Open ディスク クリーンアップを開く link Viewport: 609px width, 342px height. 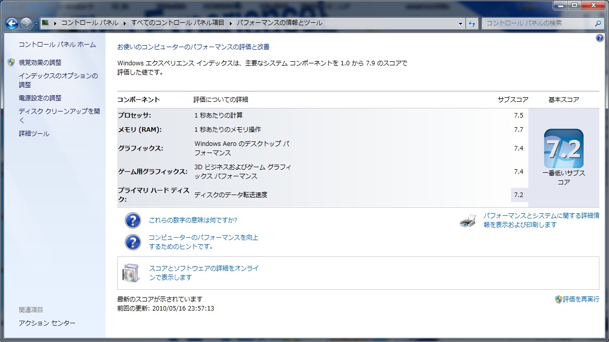pos(59,116)
